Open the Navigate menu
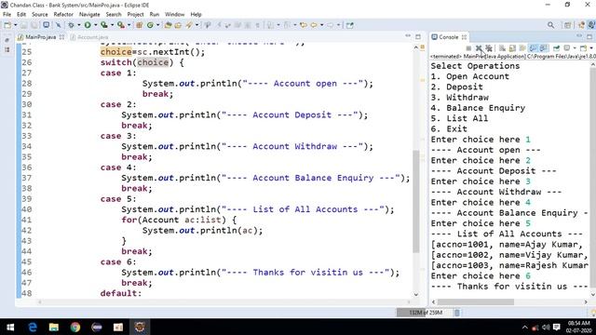The width and height of the screenshot is (596, 335). tap(89, 15)
